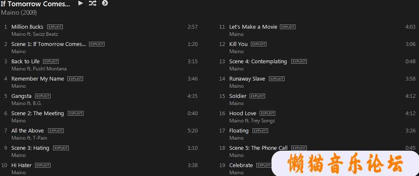Play the If Tomorrow Comes album
Screen dimensions: 419x176
(x=81, y=3)
